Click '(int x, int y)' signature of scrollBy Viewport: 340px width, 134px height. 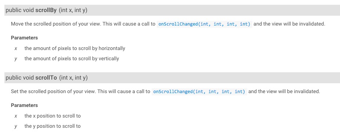(x=73, y=10)
